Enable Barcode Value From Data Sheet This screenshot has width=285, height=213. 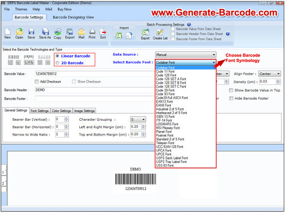click(173, 29)
